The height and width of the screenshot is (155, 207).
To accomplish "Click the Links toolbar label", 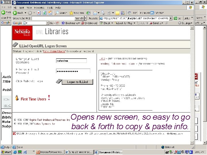I will pyautogui.click(x=187, y=18).
